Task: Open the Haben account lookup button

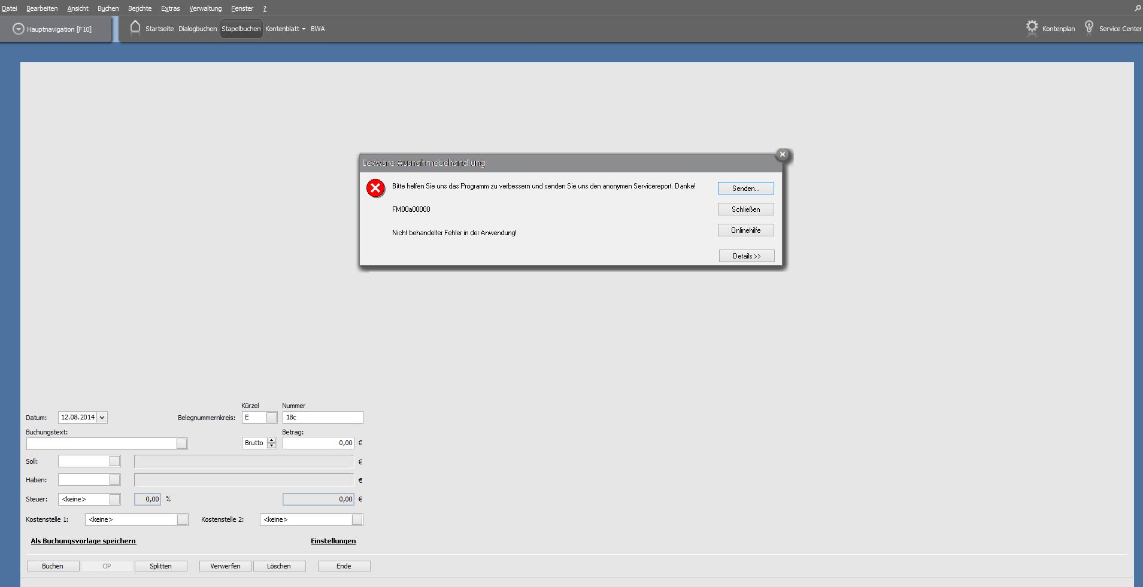Action: pyautogui.click(x=115, y=480)
